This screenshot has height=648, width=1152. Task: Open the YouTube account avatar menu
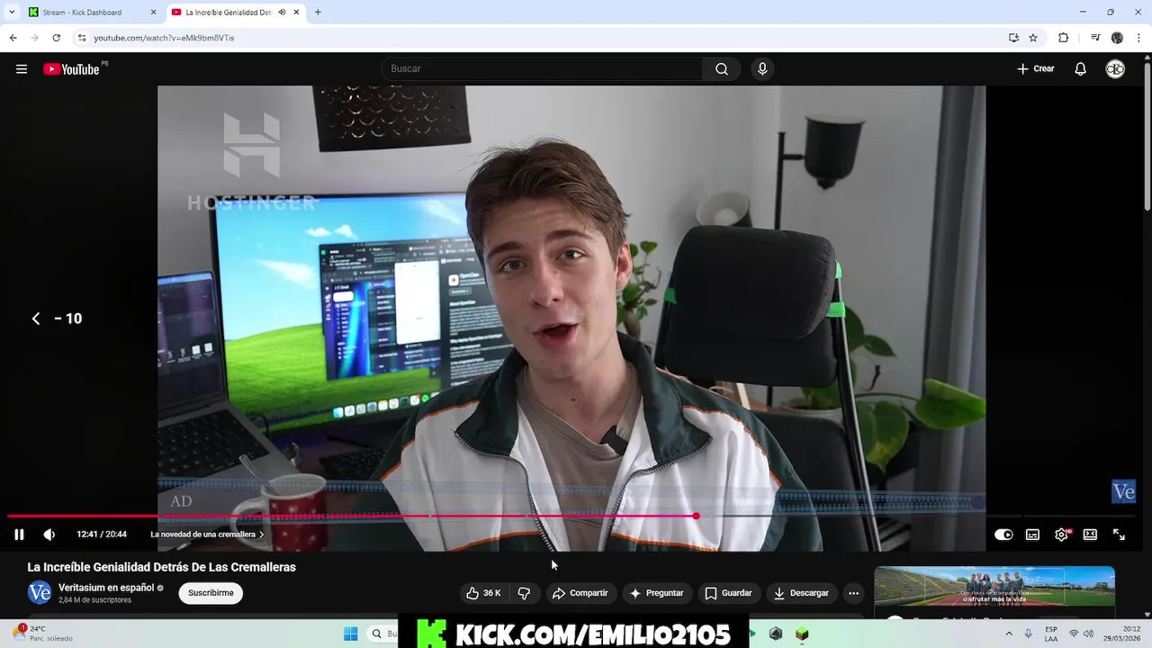[1115, 69]
